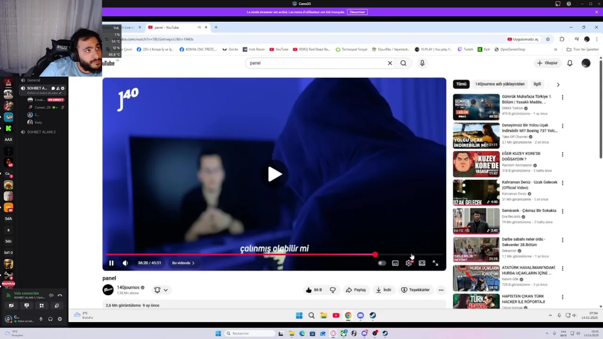Image resolution: width=603 pixels, height=339 pixels.
Task: Open Twitch bookmark in bookmarks bar
Action: coord(465,49)
